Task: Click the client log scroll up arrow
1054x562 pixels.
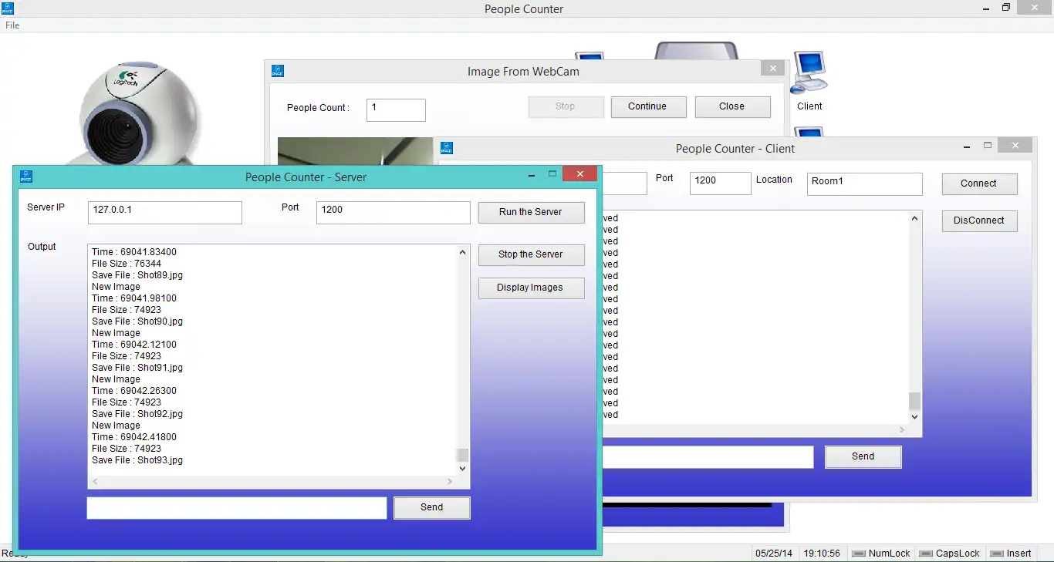Action: pos(915,218)
